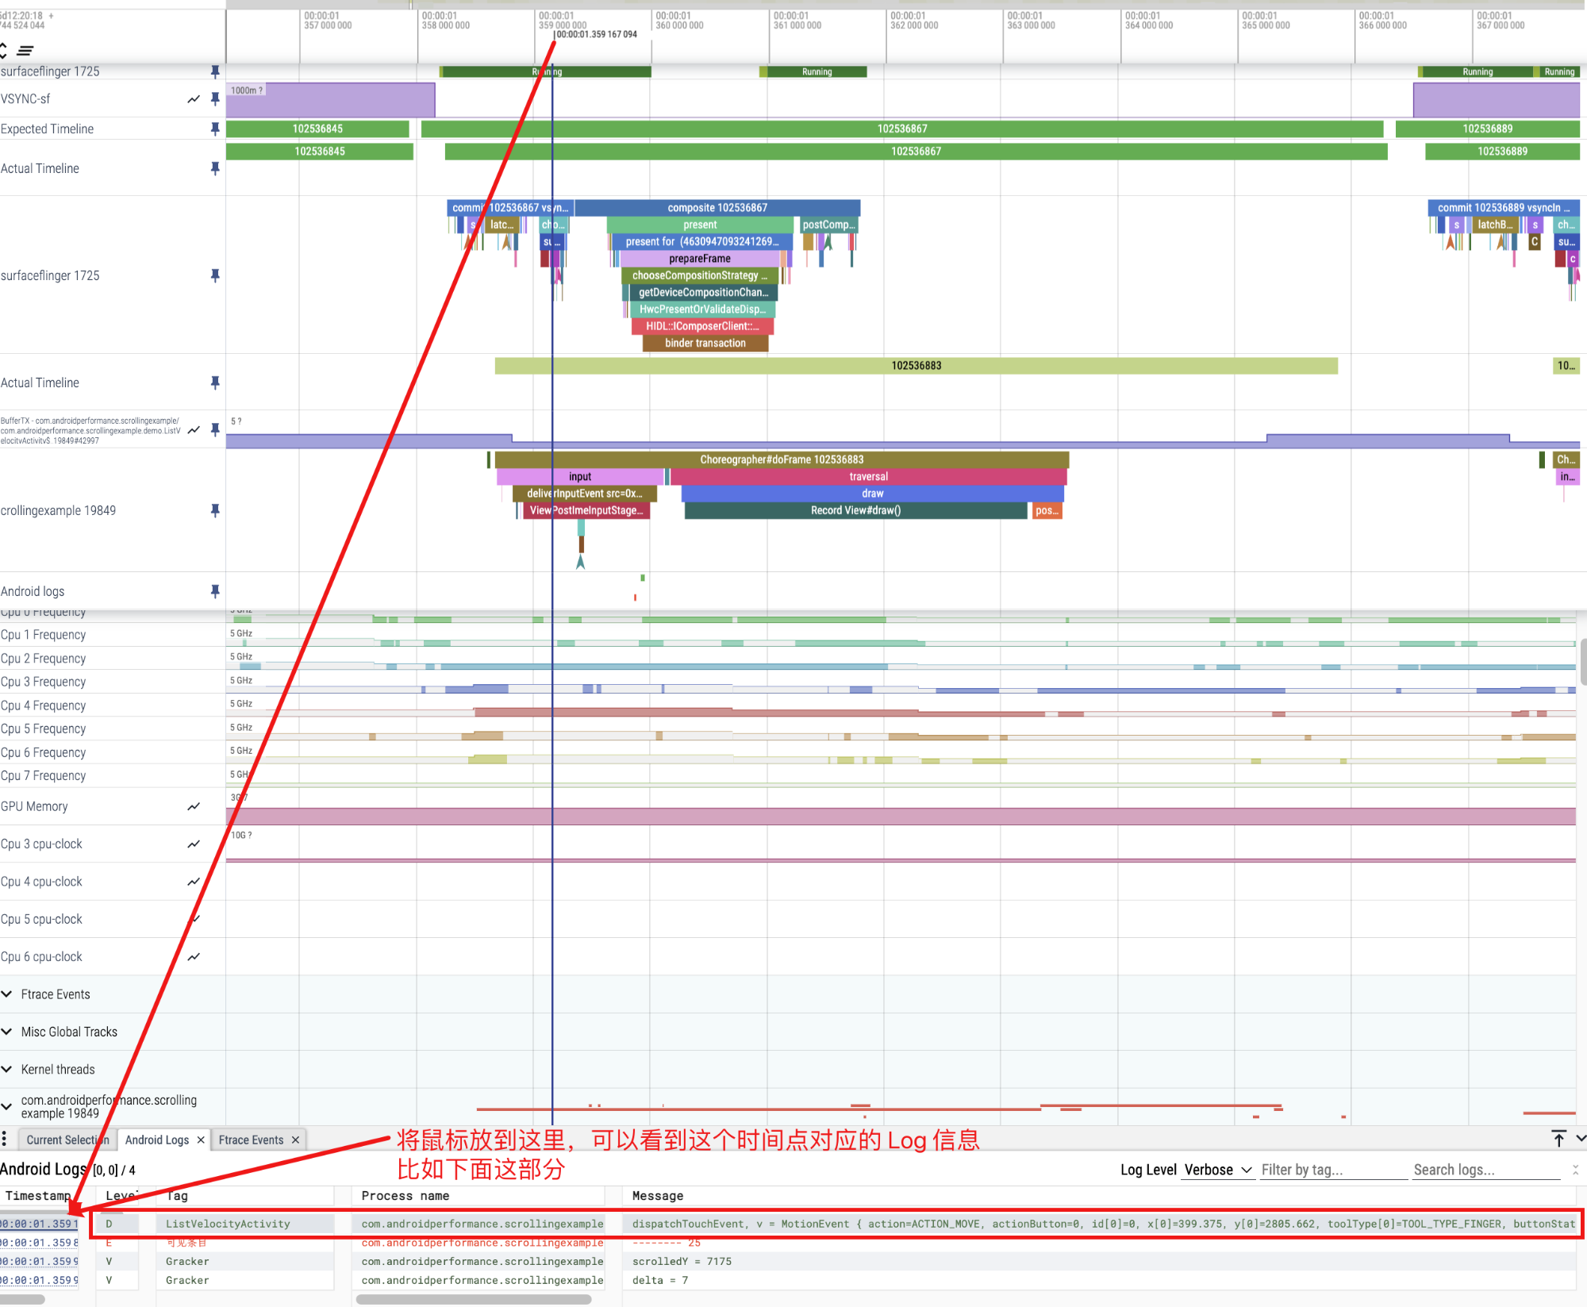Screen dimensions: 1587x1307
Task: Click the Cpu 3 cpu-clock chart icon
Action: click(194, 844)
